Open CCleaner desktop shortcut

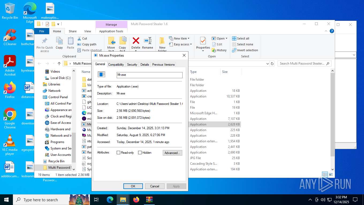pos(10,37)
